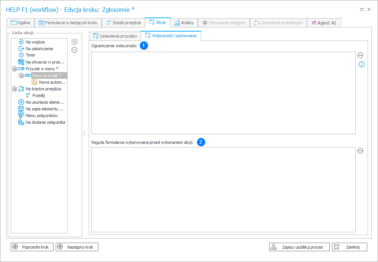Go to Następny krok
Viewport: 378px width, 262px height.
click(x=77, y=247)
